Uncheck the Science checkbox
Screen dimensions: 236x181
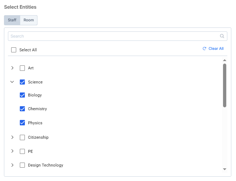[22, 82]
